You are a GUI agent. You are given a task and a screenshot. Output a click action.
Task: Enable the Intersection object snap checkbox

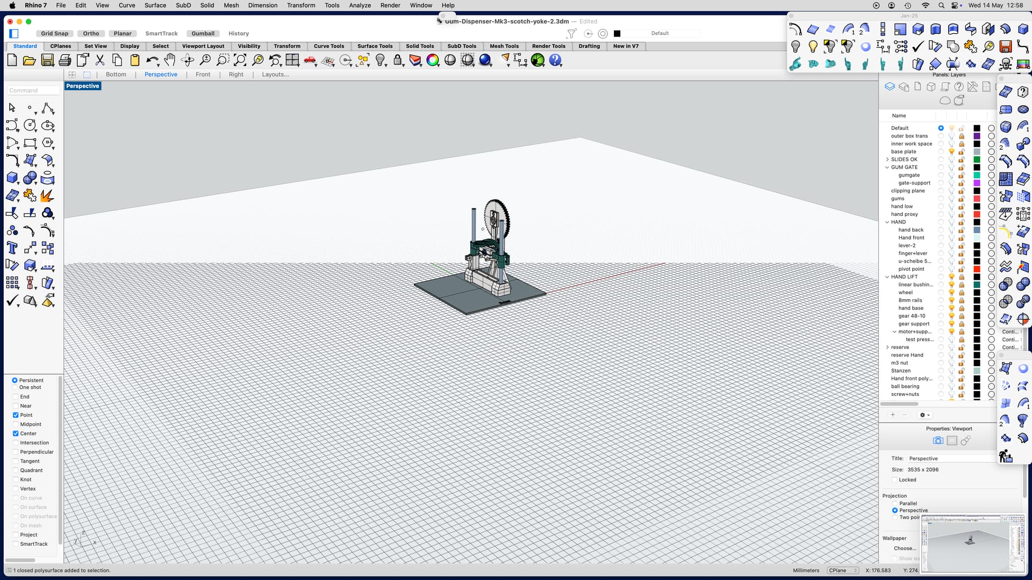pos(16,443)
